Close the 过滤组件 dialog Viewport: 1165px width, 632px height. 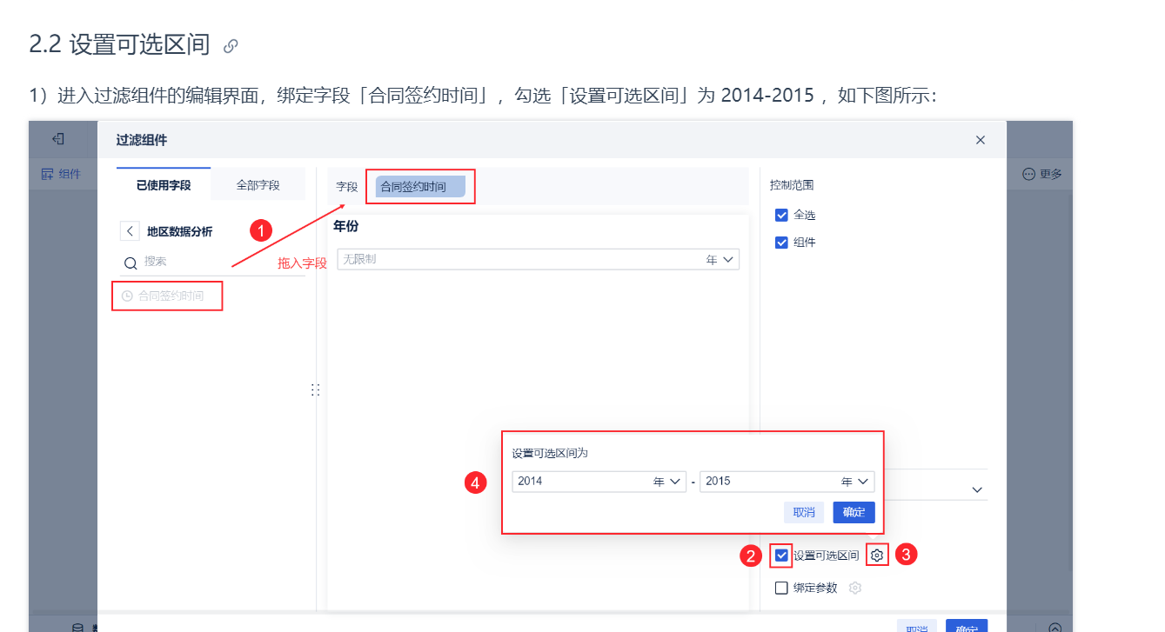981,140
